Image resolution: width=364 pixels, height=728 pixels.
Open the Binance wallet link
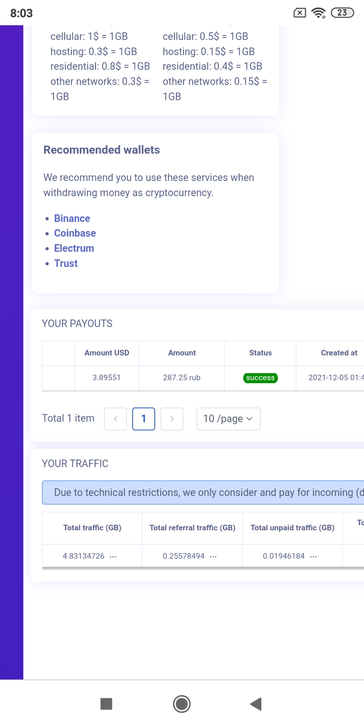(x=72, y=218)
